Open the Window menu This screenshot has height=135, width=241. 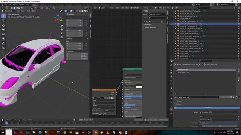21,4
